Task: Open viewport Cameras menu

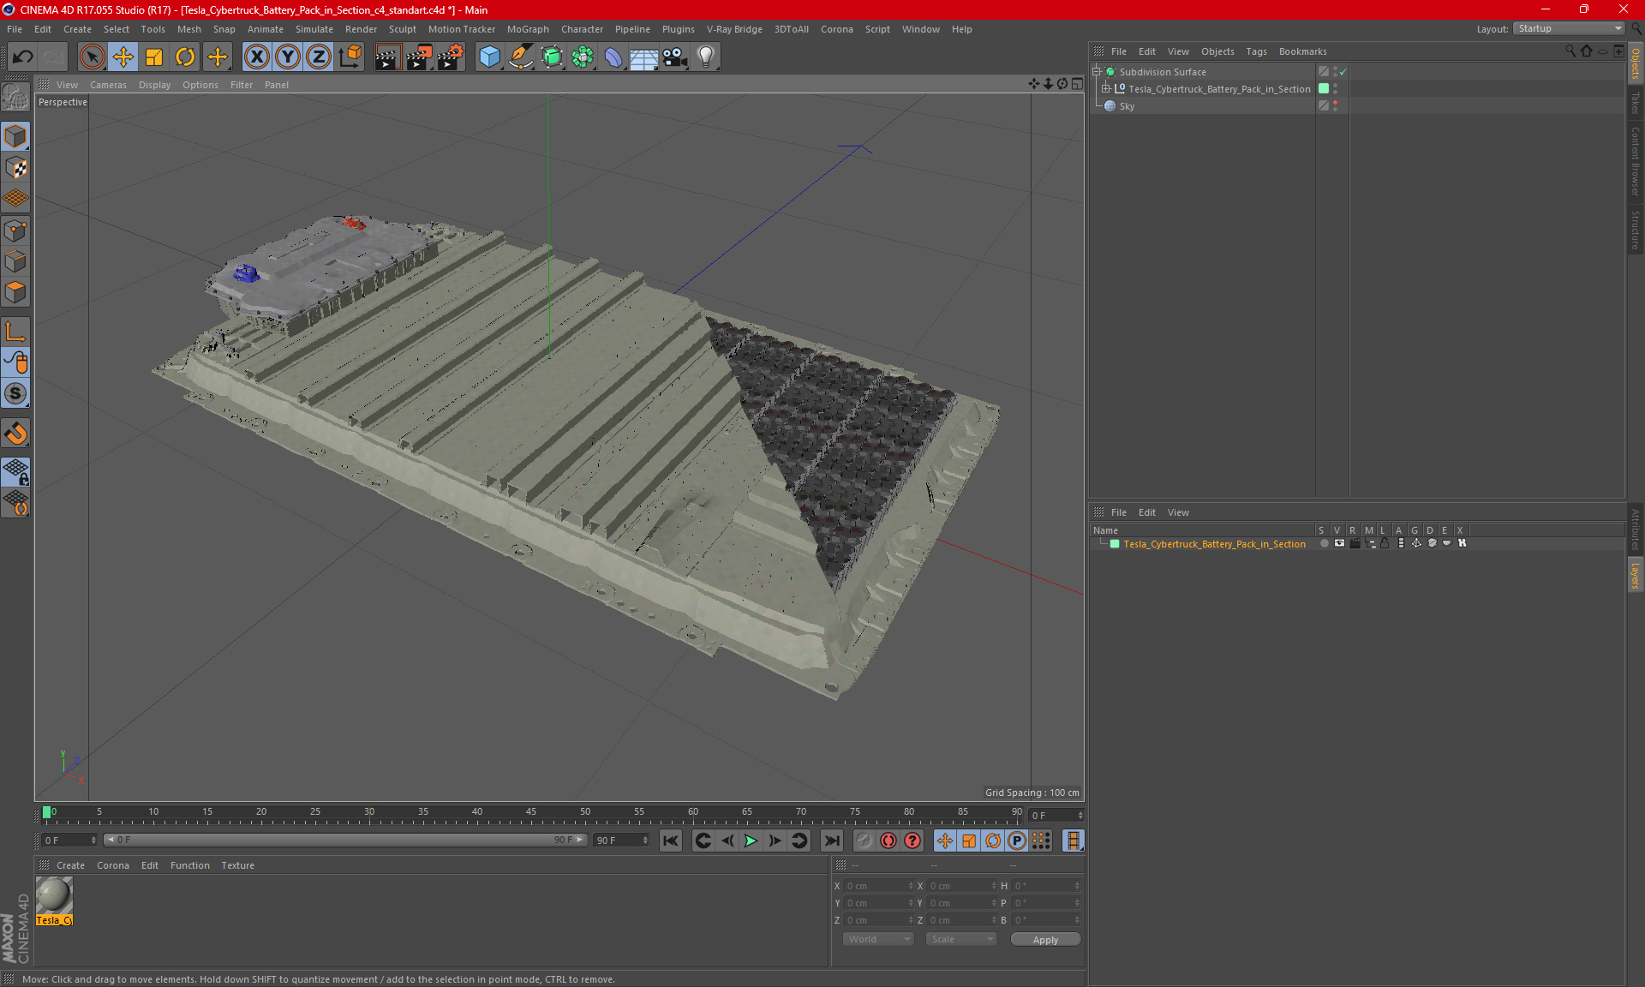Action: [108, 85]
